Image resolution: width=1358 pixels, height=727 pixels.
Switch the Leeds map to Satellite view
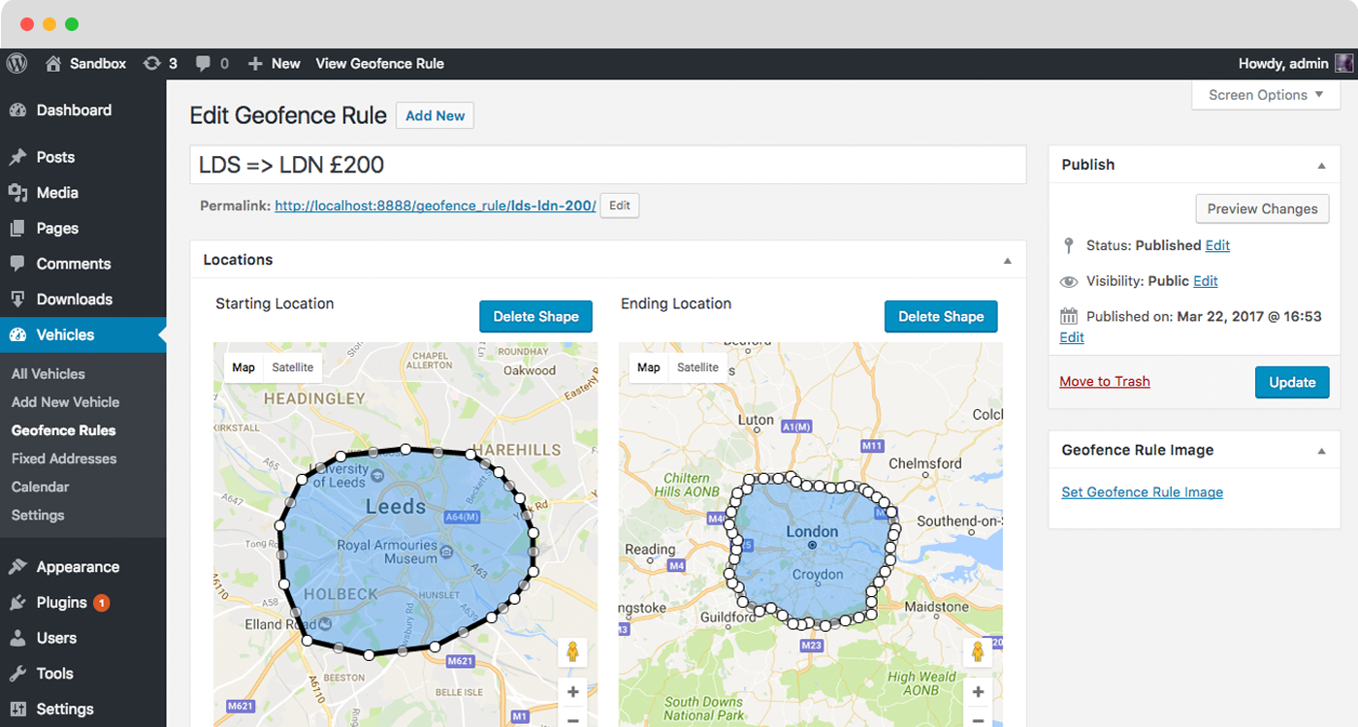point(293,367)
